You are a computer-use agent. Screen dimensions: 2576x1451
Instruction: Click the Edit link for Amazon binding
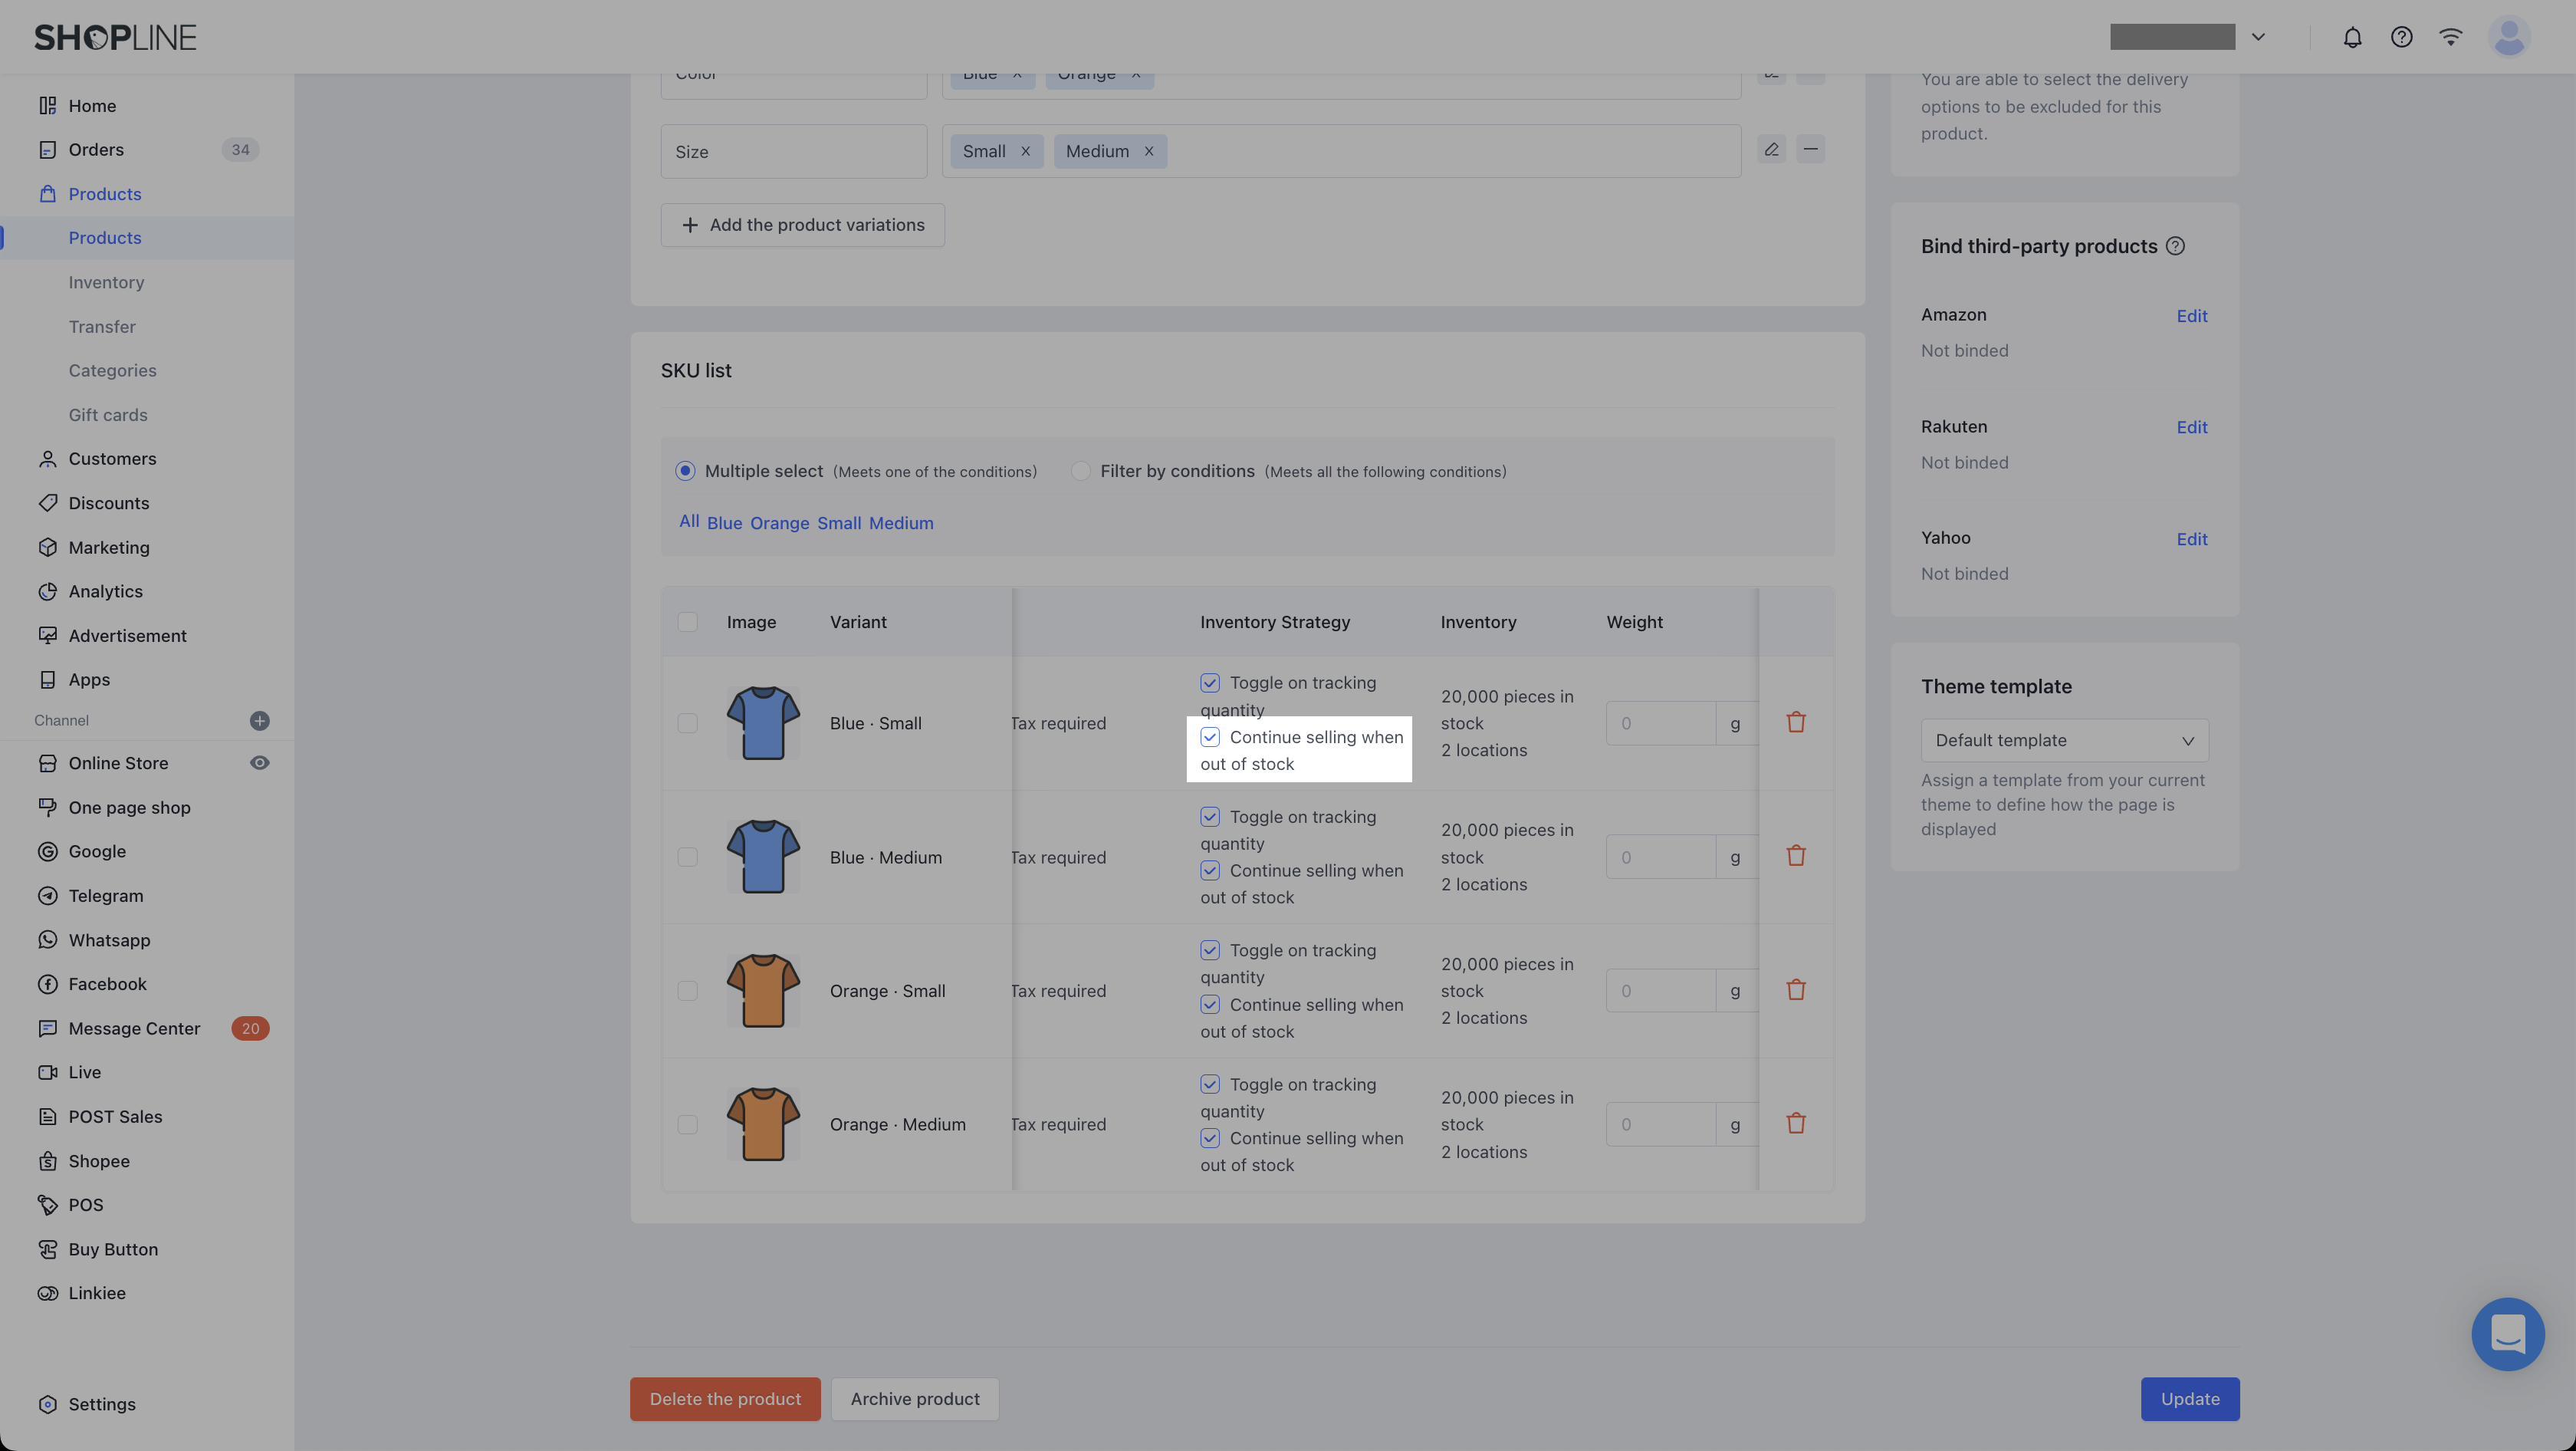(x=2191, y=316)
